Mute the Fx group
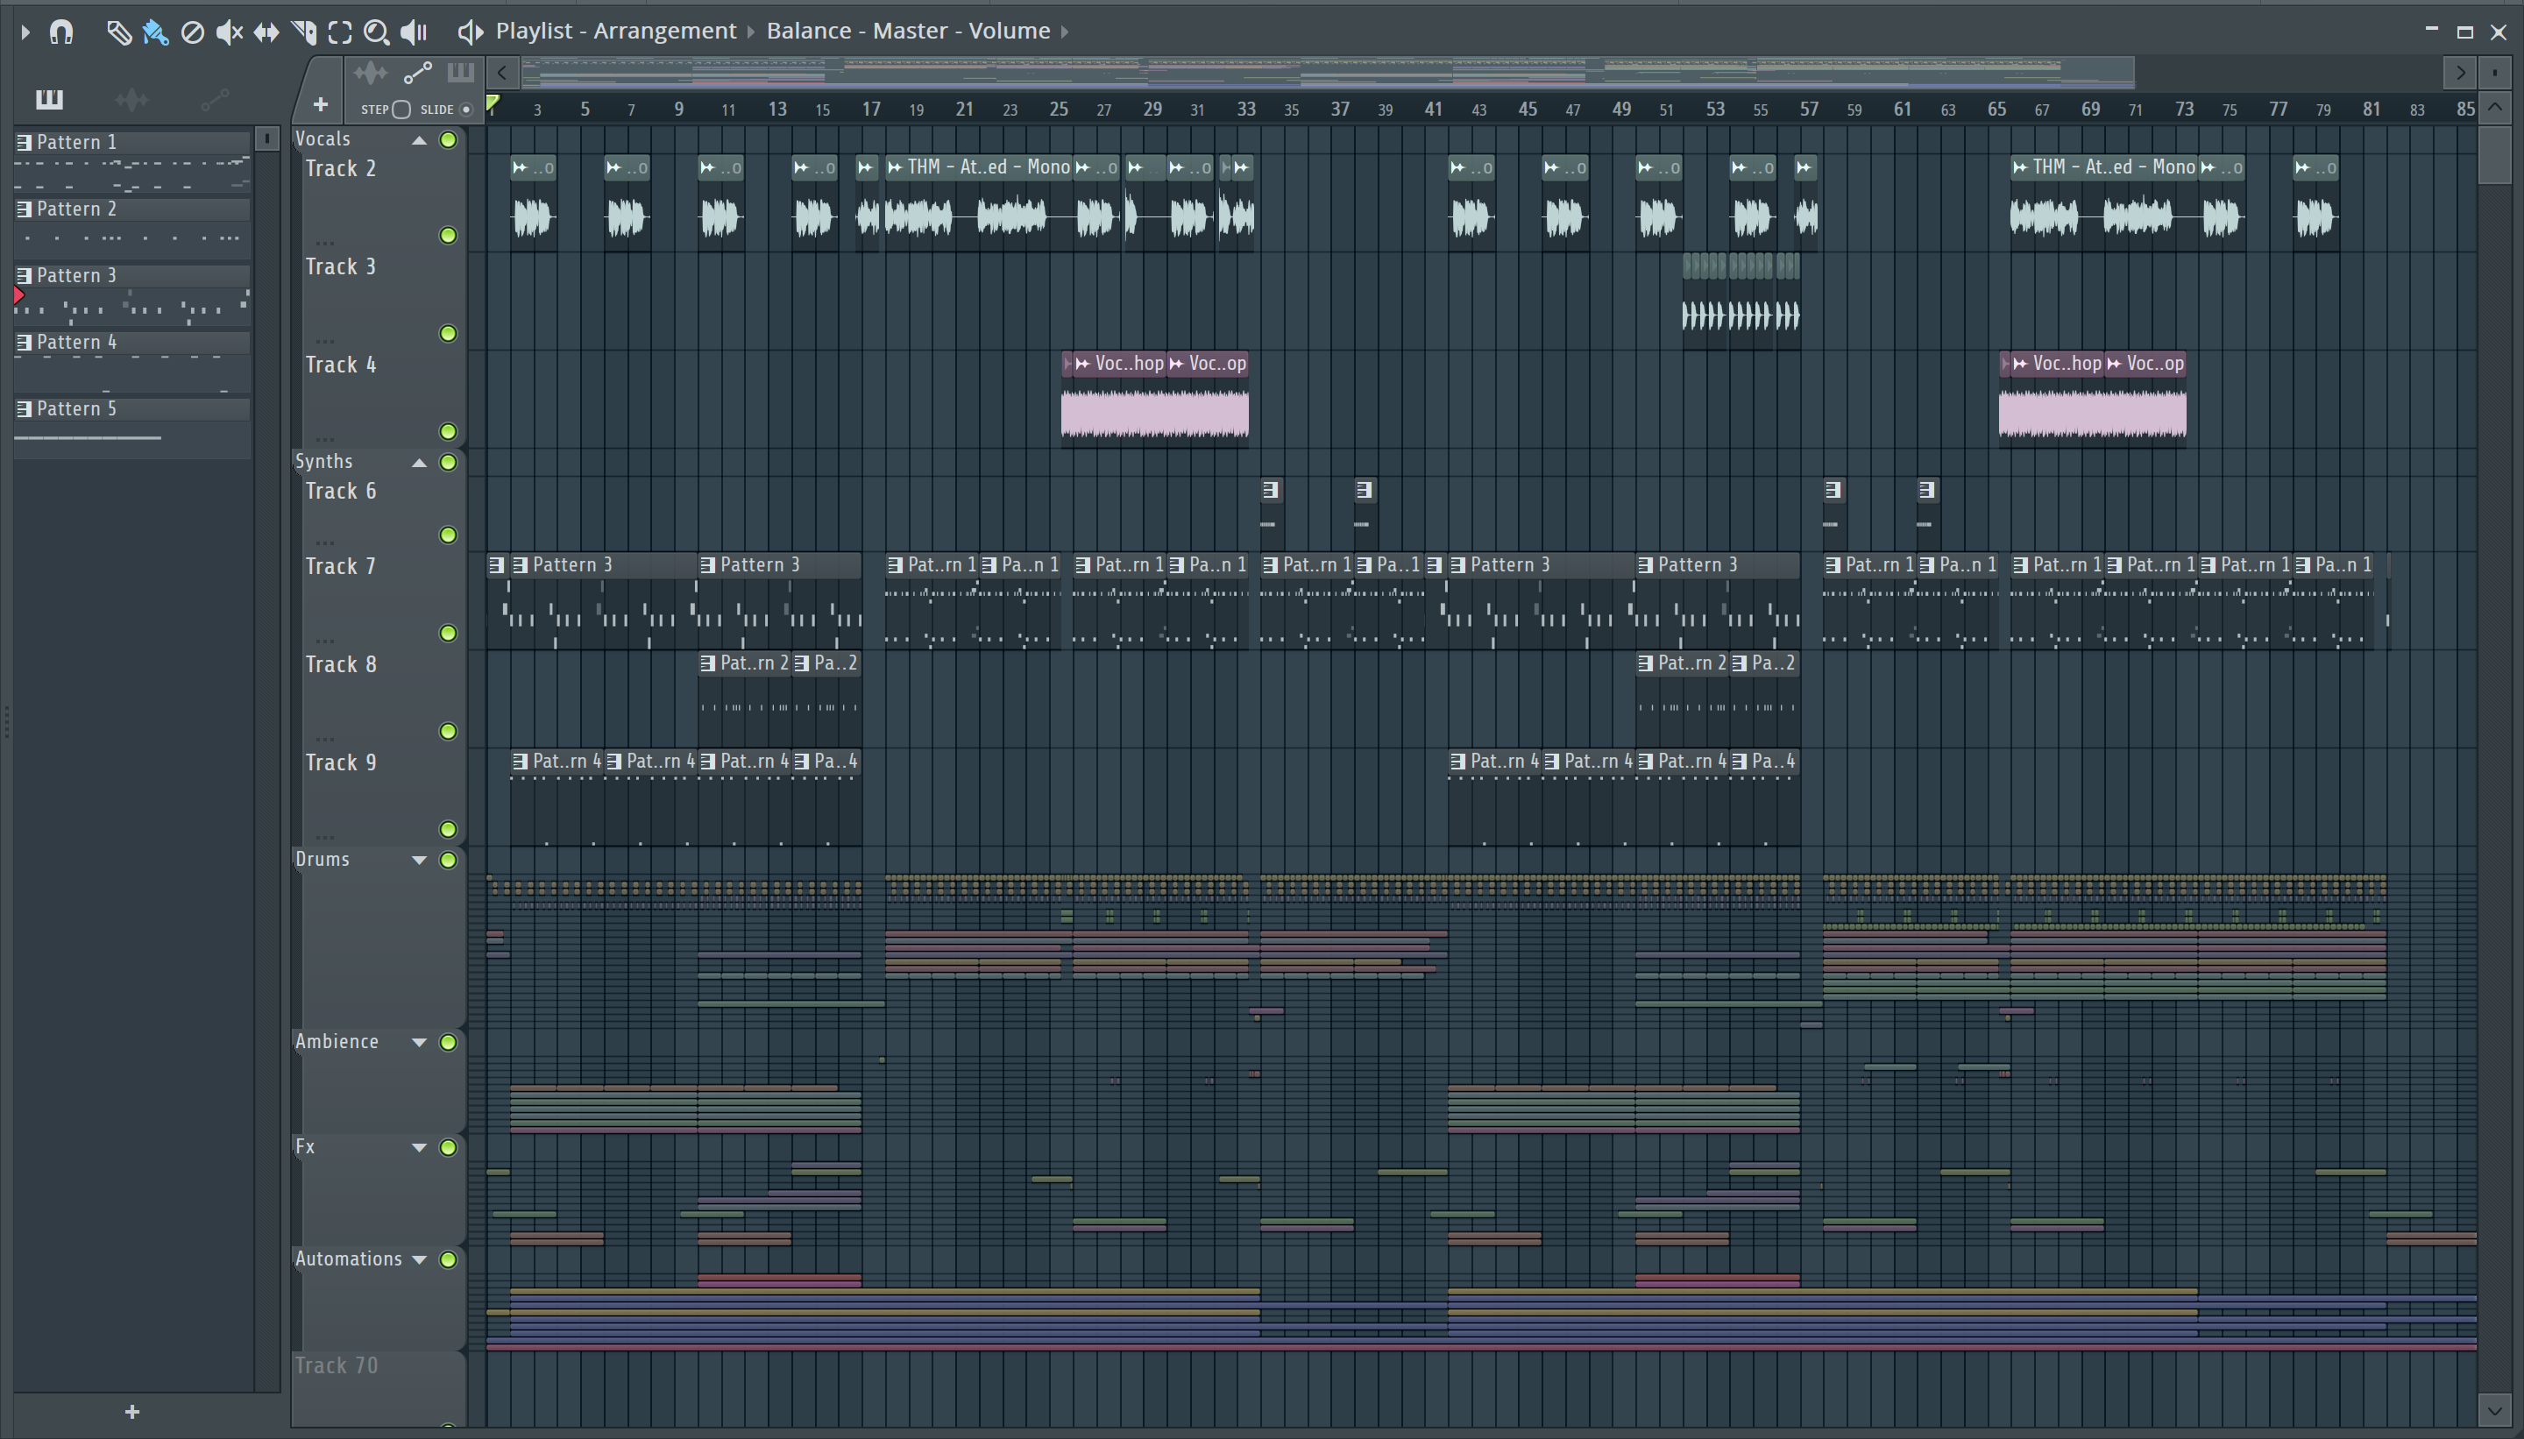Image resolution: width=2524 pixels, height=1439 pixels. [x=449, y=1148]
